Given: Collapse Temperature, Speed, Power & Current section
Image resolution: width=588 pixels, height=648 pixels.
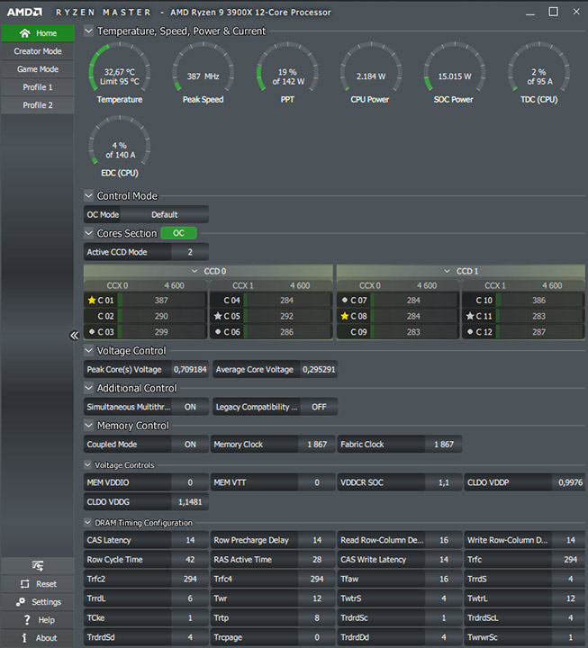Looking at the screenshot, I should pos(88,31).
